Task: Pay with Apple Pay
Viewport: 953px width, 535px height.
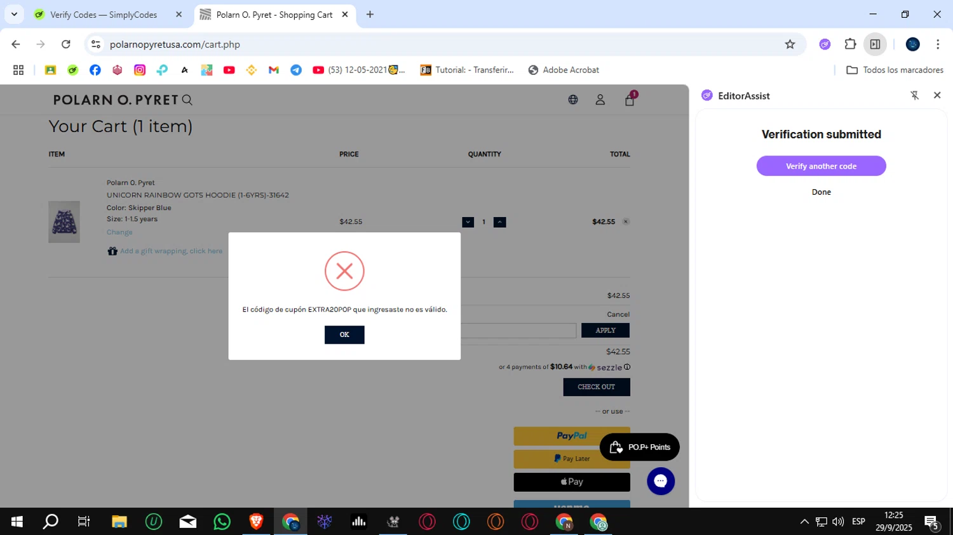Action: (x=572, y=482)
